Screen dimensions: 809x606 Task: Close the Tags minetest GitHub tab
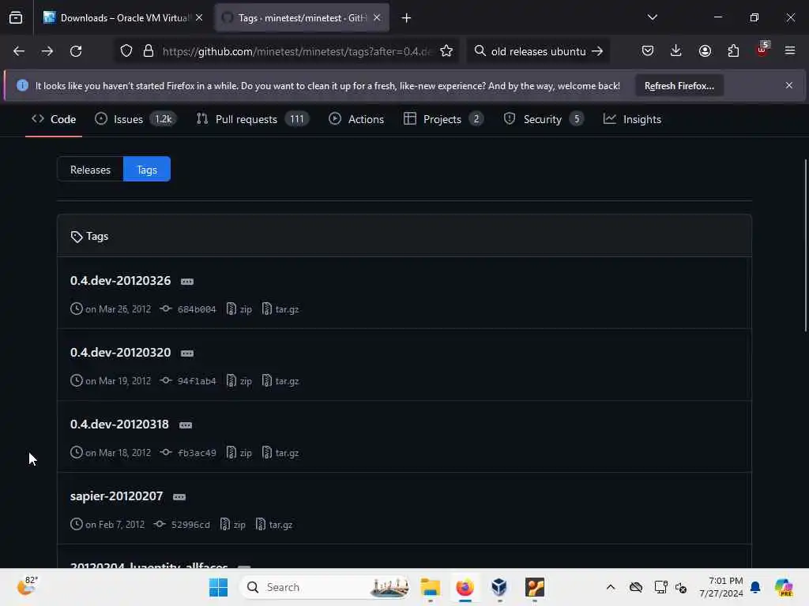click(377, 17)
